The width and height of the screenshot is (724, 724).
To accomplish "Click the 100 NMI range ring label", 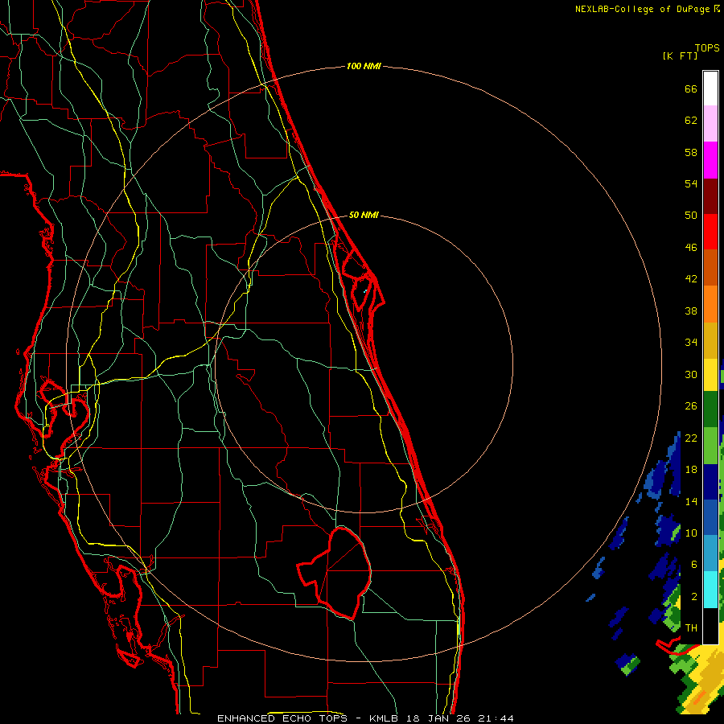I will [364, 67].
